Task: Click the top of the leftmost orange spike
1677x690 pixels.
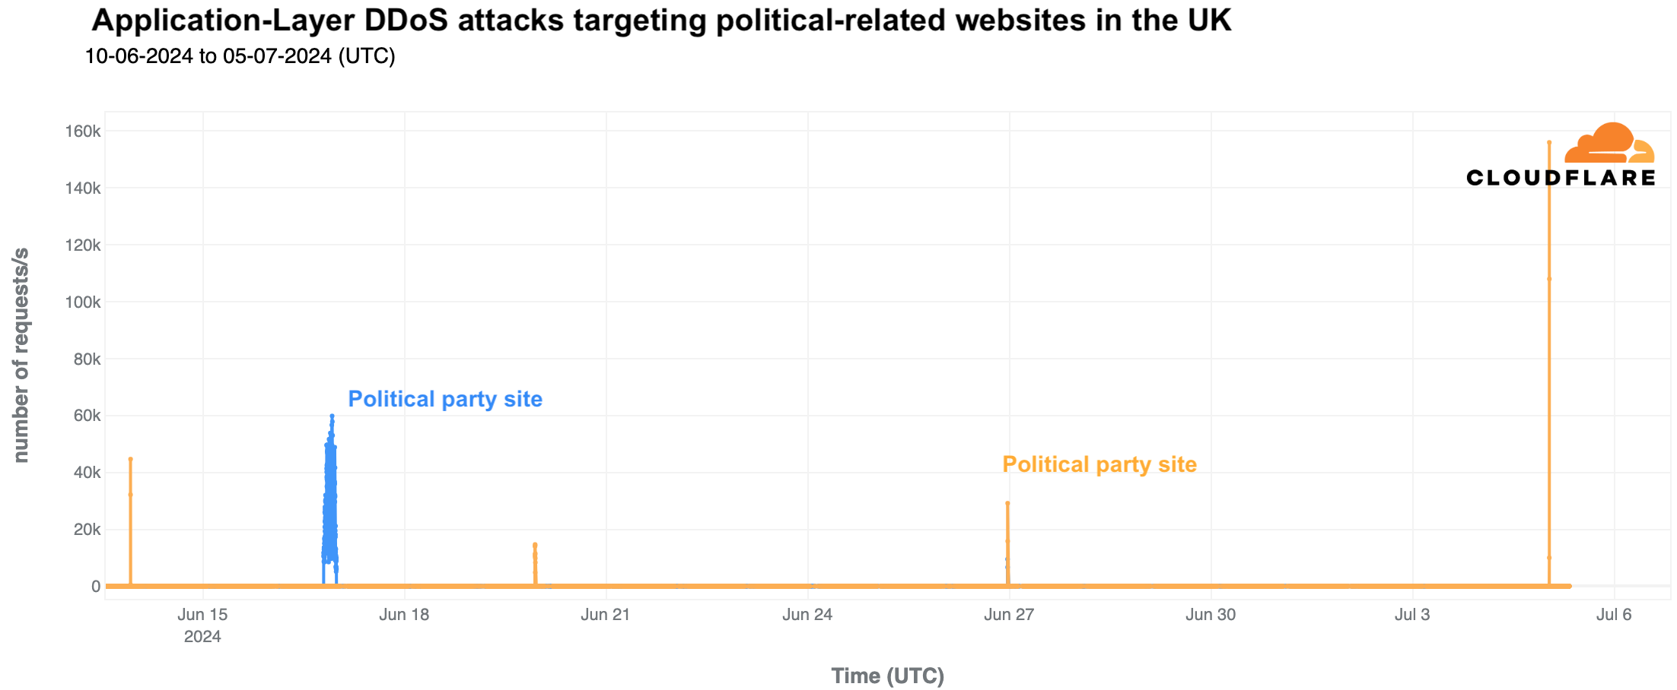Action: tap(130, 459)
